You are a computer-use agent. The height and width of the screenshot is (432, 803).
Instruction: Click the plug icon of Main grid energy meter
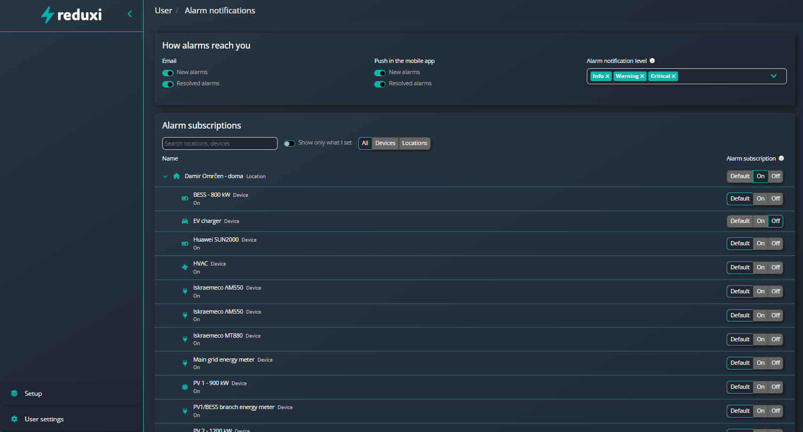tap(185, 363)
